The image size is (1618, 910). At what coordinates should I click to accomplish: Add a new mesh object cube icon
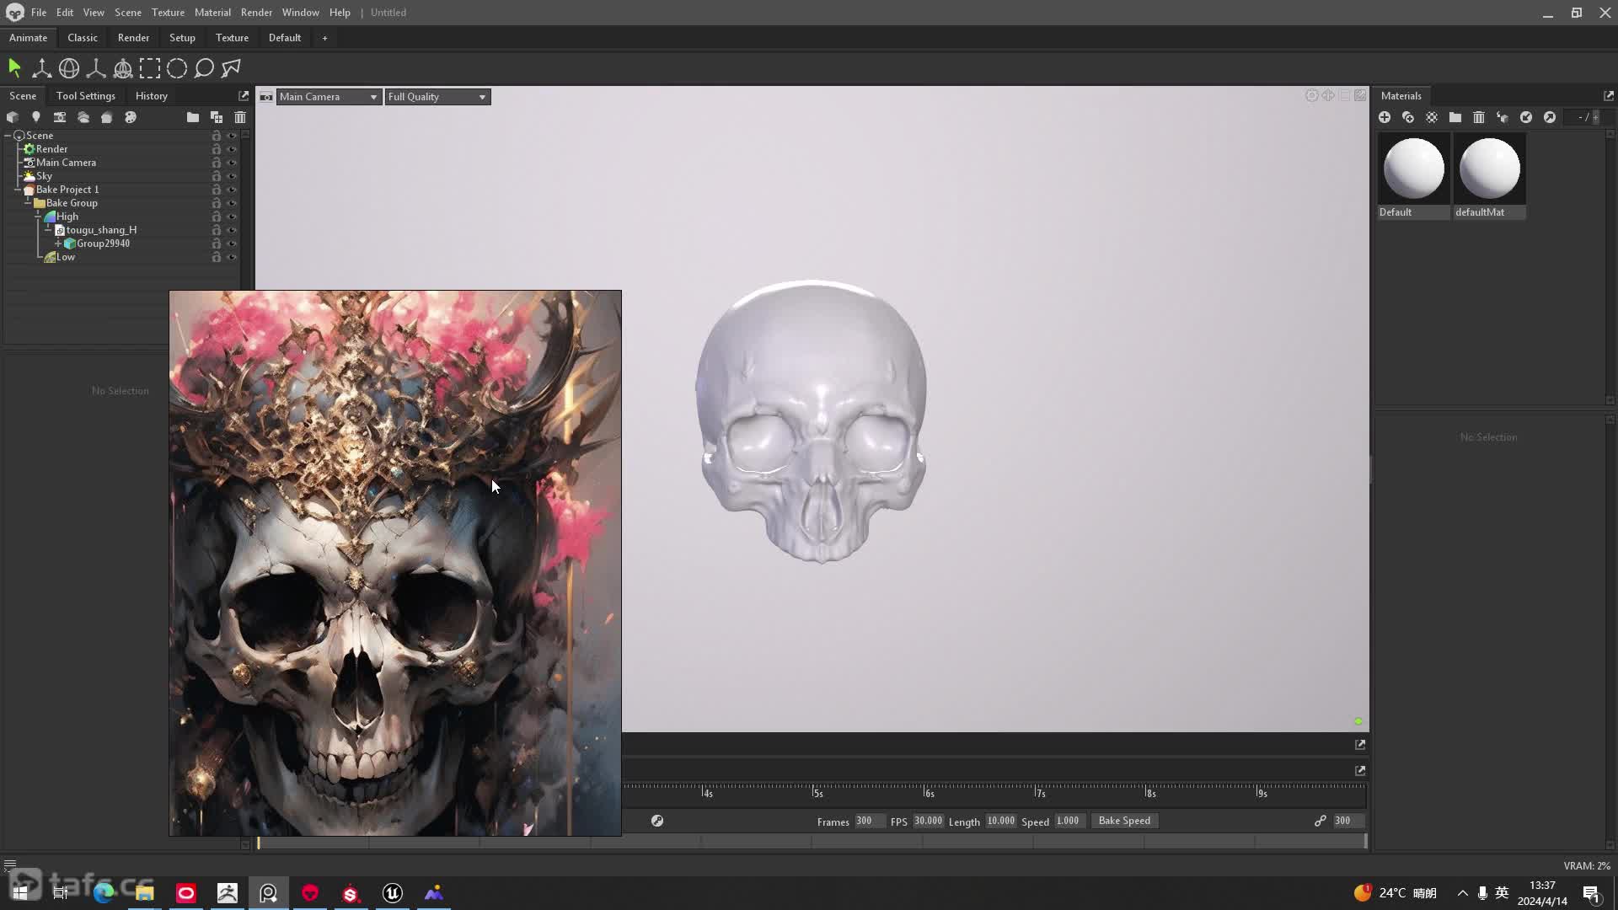tap(13, 117)
